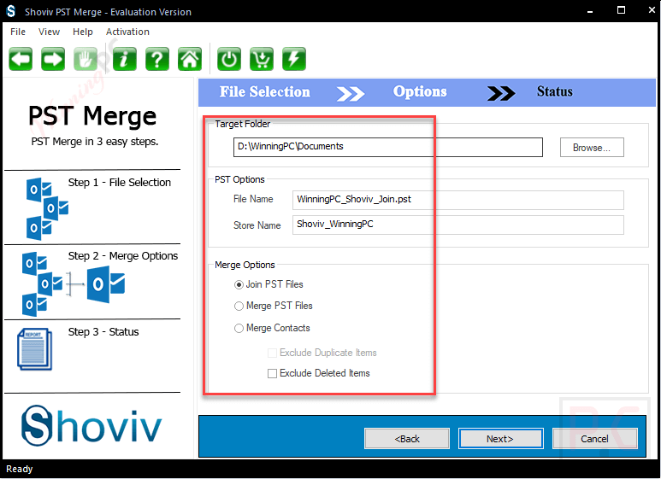Click the Shoviv title bar app icon
Image resolution: width=661 pixels, height=479 pixels.
10,11
